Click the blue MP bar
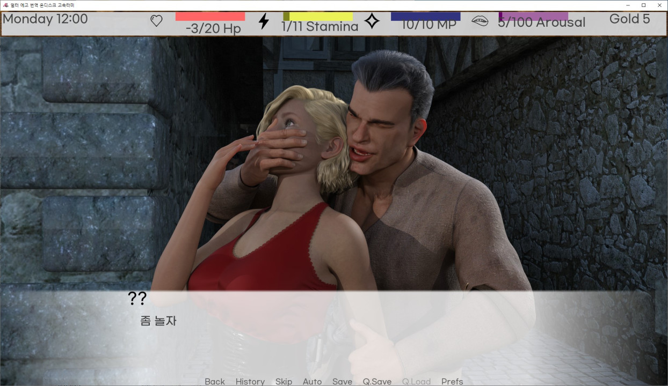668x386 pixels. coord(425,17)
